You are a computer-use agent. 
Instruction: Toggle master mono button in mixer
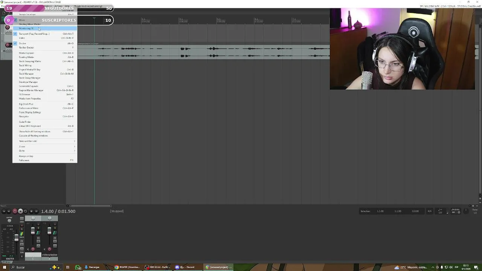click(x=22, y=219)
